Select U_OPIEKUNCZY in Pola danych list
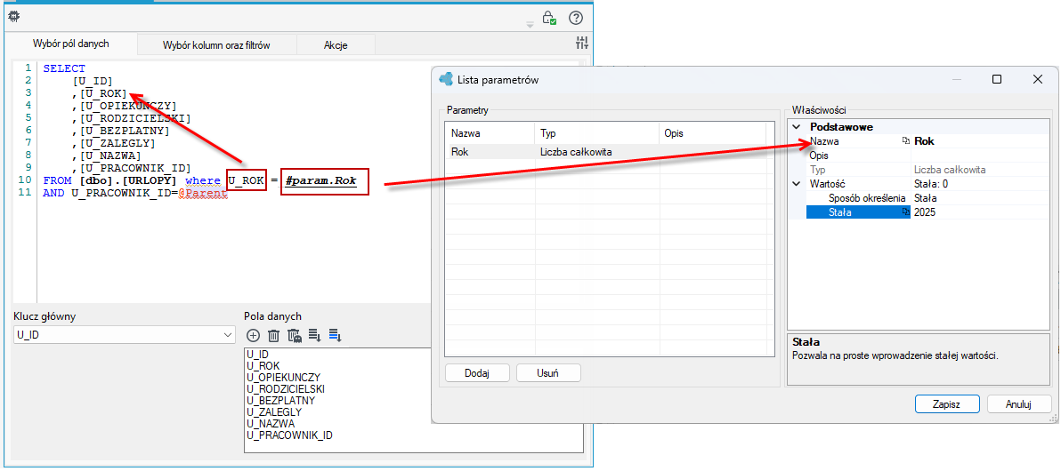 point(283,377)
